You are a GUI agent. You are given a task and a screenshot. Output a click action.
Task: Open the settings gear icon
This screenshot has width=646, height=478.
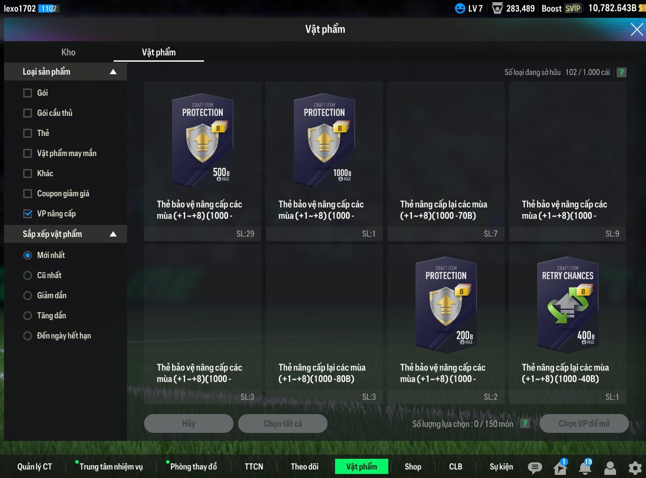pyautogui.click(x=635, y=468)
